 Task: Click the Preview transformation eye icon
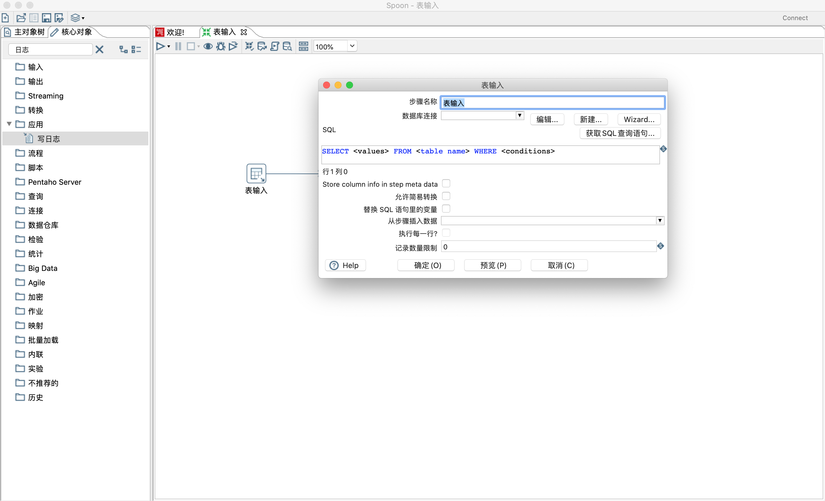point(208,46)
